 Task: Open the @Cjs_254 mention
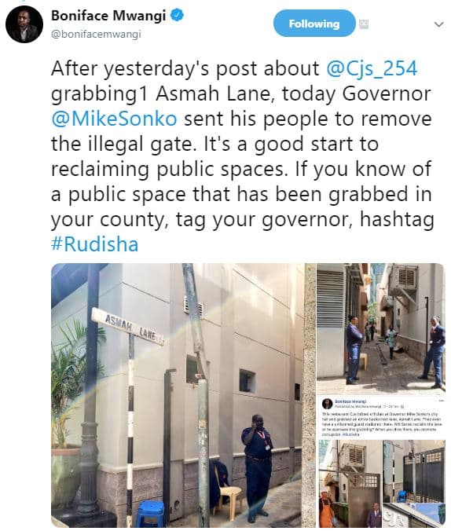pyautogui.click(x=372, y=68)
